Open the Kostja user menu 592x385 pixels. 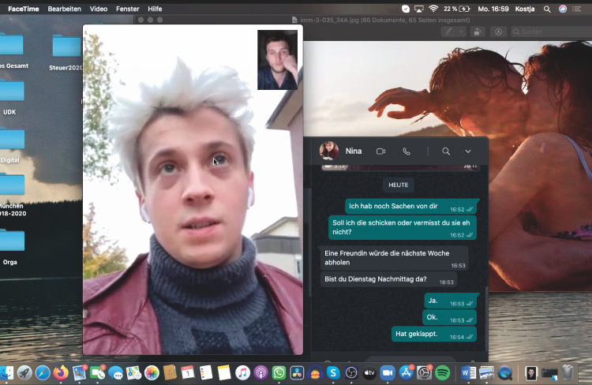pos(525,9)
